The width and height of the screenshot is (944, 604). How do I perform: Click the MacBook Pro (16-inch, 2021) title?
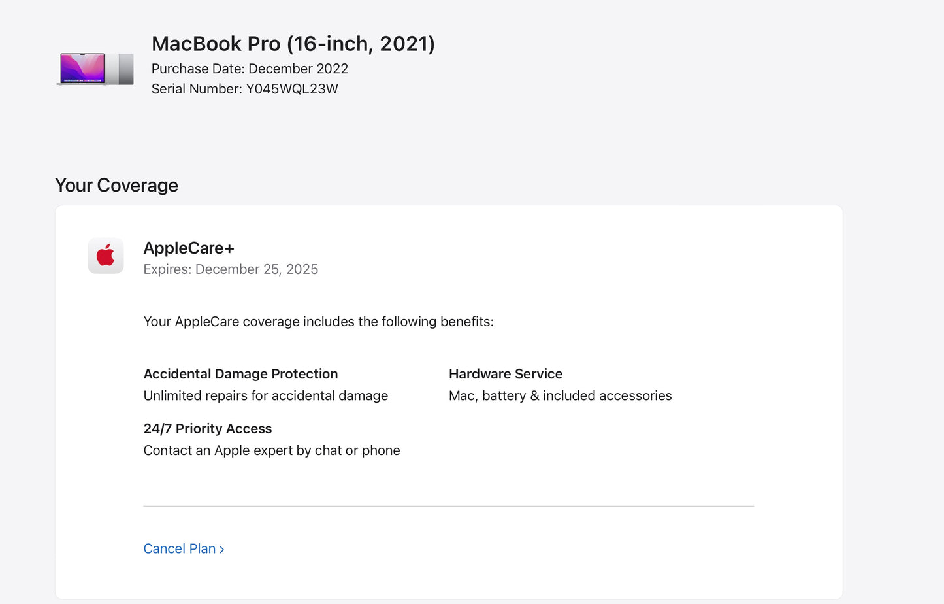pos(293,44)
